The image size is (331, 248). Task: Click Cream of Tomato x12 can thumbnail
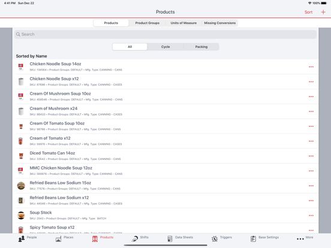point(20,141)
